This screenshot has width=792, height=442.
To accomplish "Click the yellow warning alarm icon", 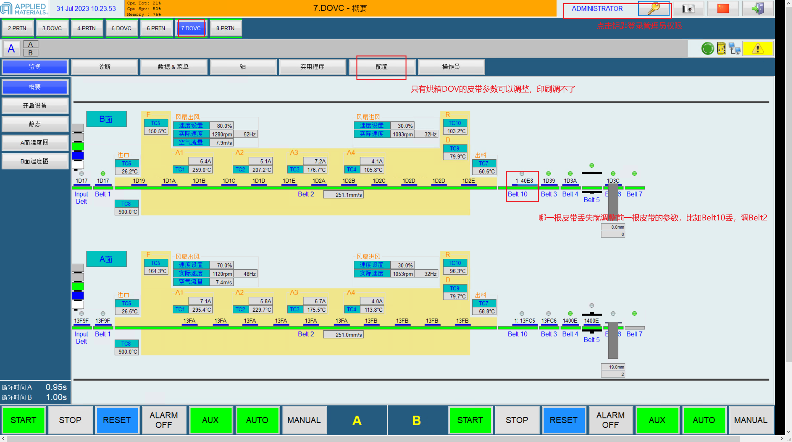I will [757, 49].
